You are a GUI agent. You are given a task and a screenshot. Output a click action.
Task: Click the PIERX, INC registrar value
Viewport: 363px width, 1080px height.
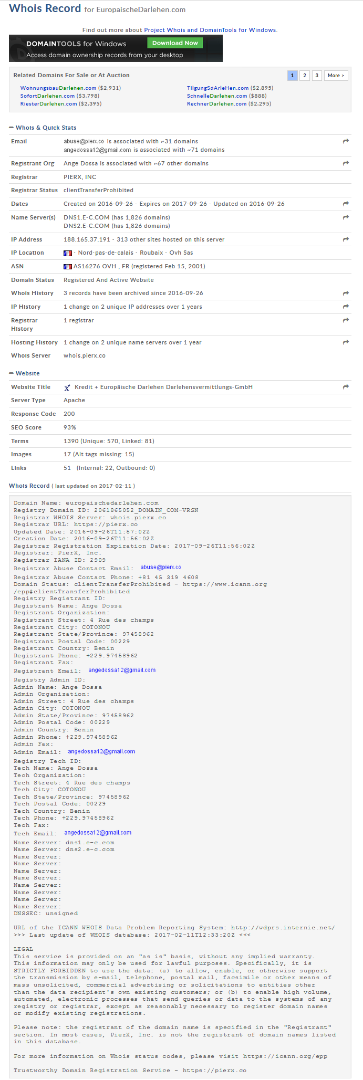pos(80,177)
